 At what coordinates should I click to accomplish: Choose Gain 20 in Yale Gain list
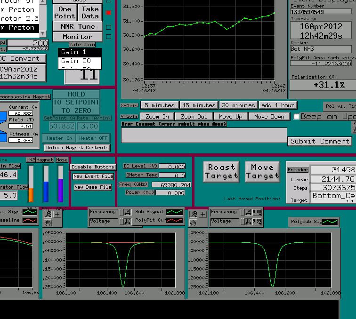pyautogui.click(x=80, y=61)
